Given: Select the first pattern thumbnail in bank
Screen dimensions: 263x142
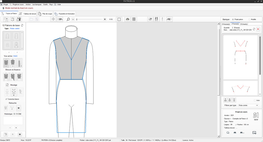Looking at the screenshot, I should [240, 57].
